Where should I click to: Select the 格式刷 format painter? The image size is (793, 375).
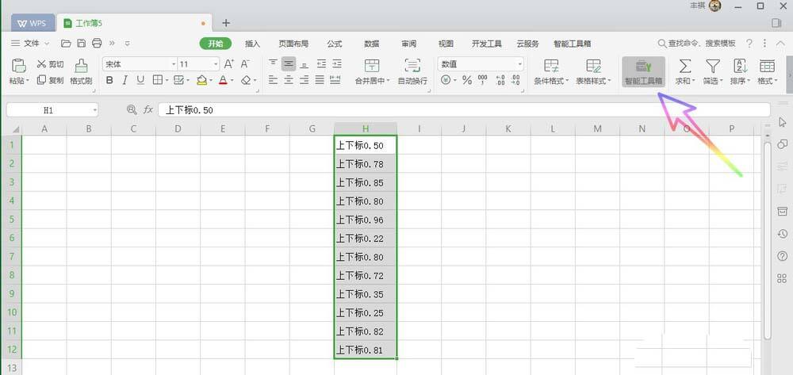81,72
